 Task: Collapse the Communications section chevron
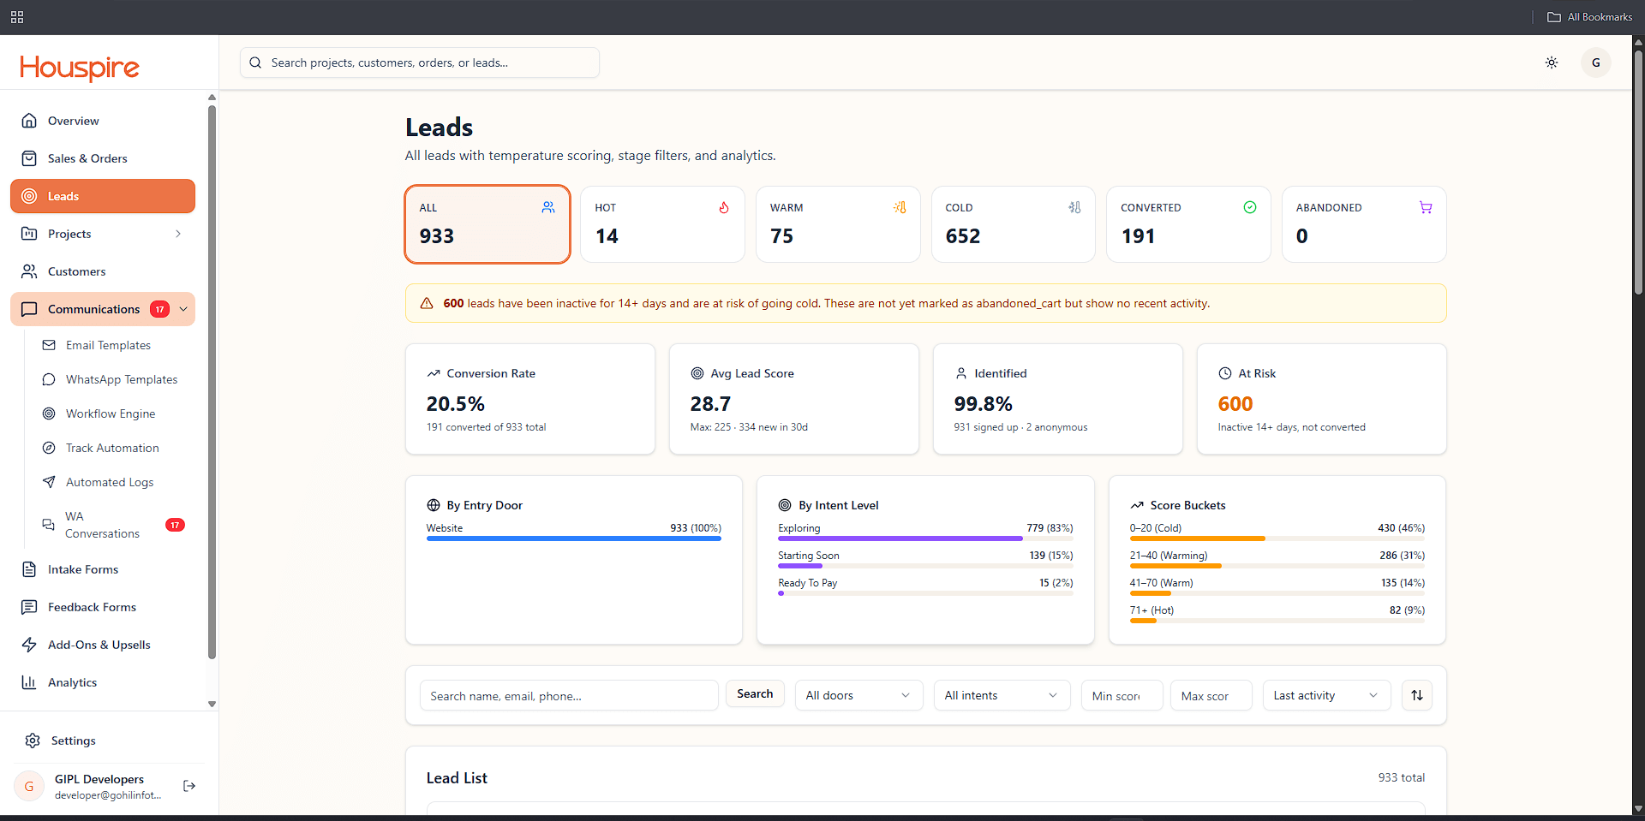coord(183,309)
